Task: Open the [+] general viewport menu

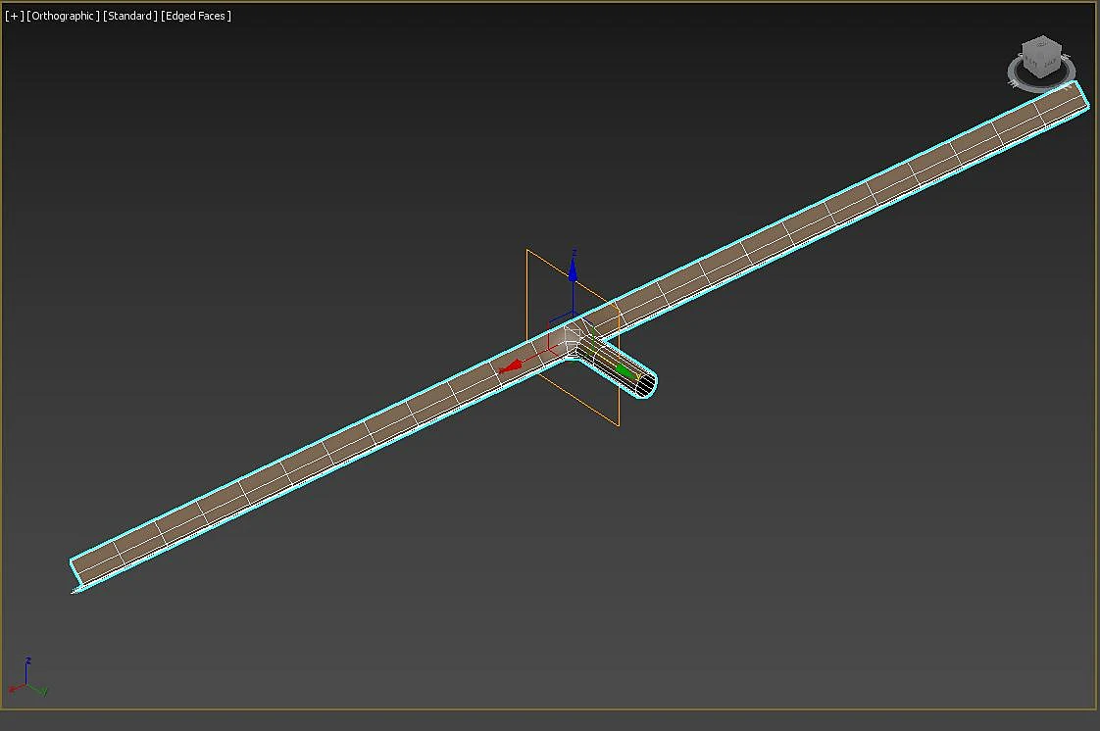Action: pos(14,16)
